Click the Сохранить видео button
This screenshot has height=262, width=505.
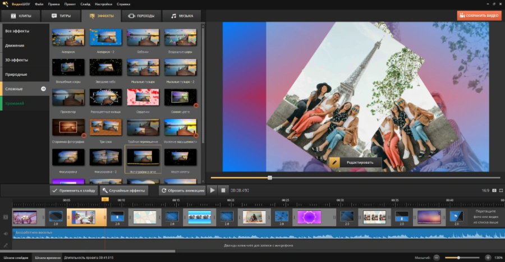point(479,16)
